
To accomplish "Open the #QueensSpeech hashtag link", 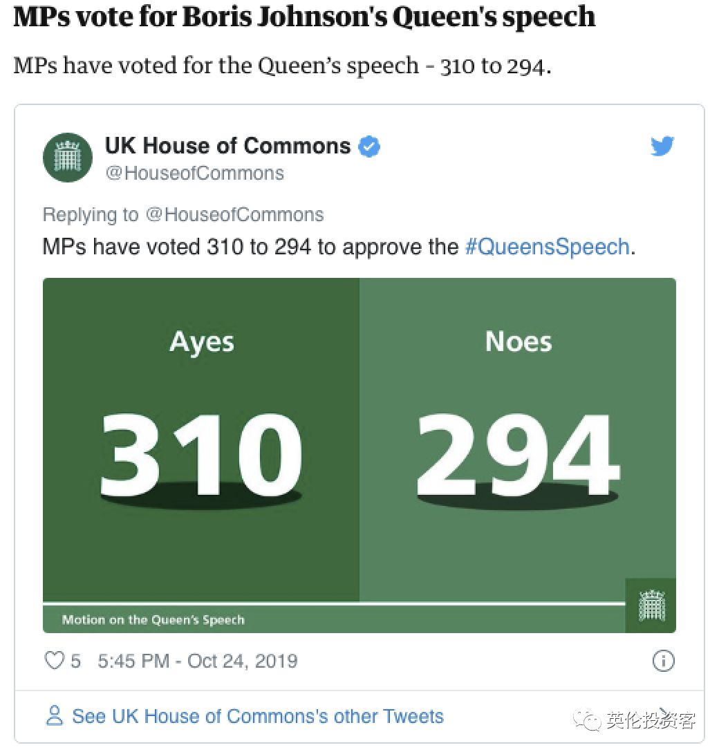I will point(548,247).
